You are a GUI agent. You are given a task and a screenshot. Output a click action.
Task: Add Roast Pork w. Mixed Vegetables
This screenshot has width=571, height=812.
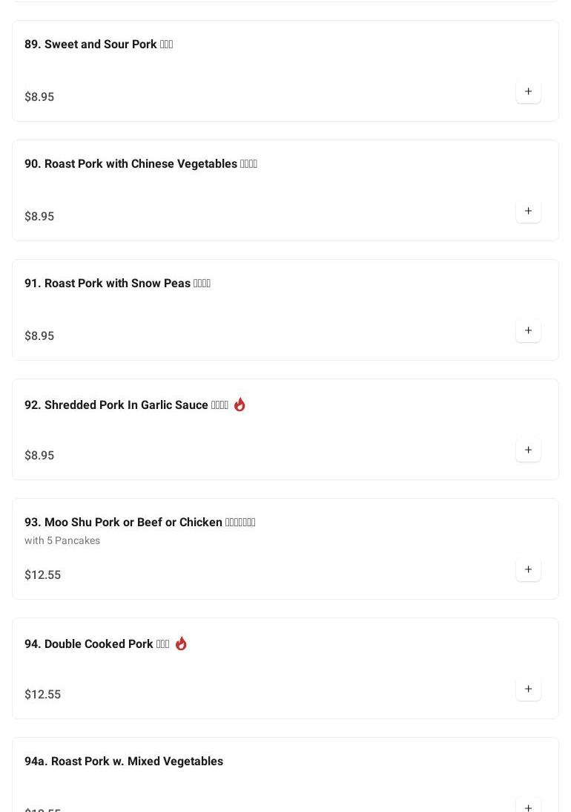528,806
